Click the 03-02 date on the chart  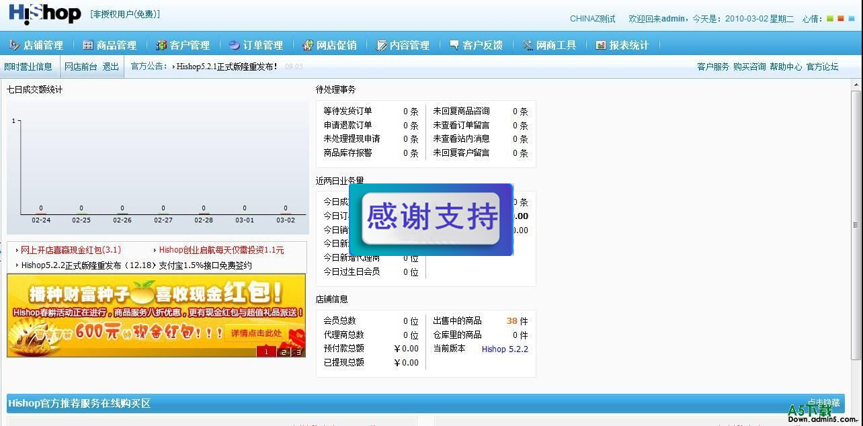pyautogui.click(x=285, y=220)
